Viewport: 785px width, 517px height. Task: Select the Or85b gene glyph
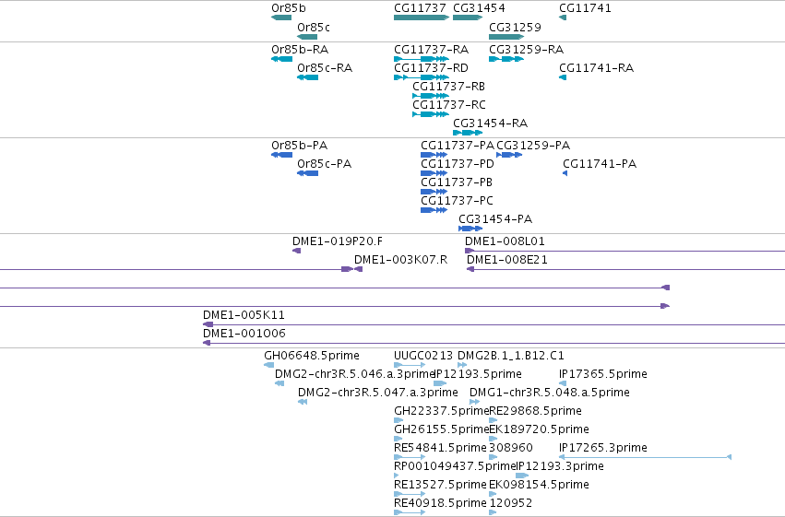[281, 18]
